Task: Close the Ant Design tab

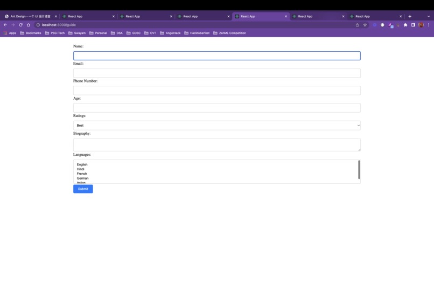Action: click(56, 16)
